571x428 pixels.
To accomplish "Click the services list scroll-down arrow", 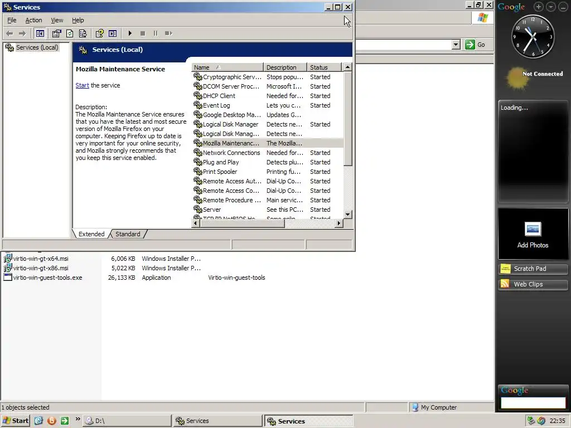I will (348, 215).
